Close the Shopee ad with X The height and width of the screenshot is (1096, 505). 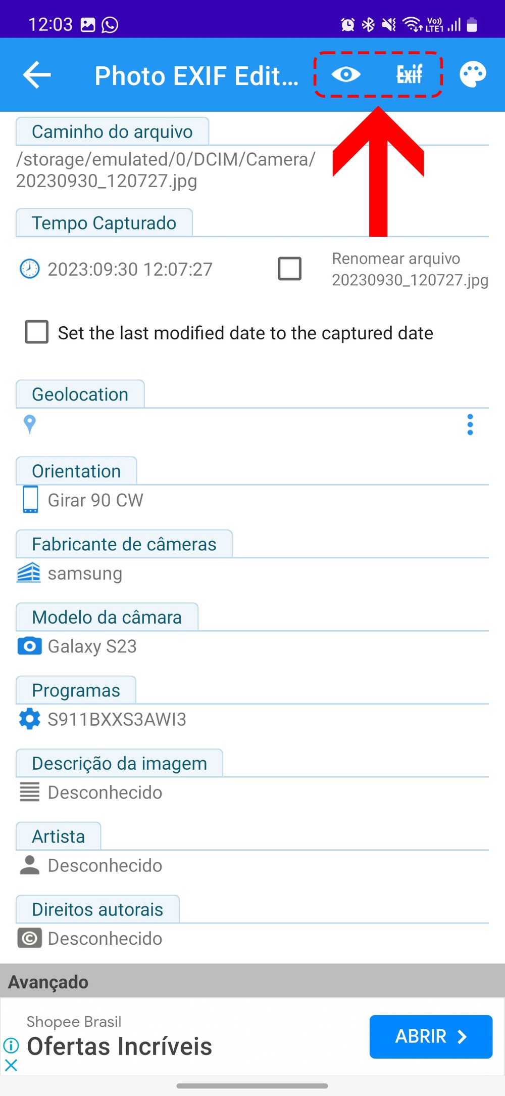click(x=11, y=1065)
